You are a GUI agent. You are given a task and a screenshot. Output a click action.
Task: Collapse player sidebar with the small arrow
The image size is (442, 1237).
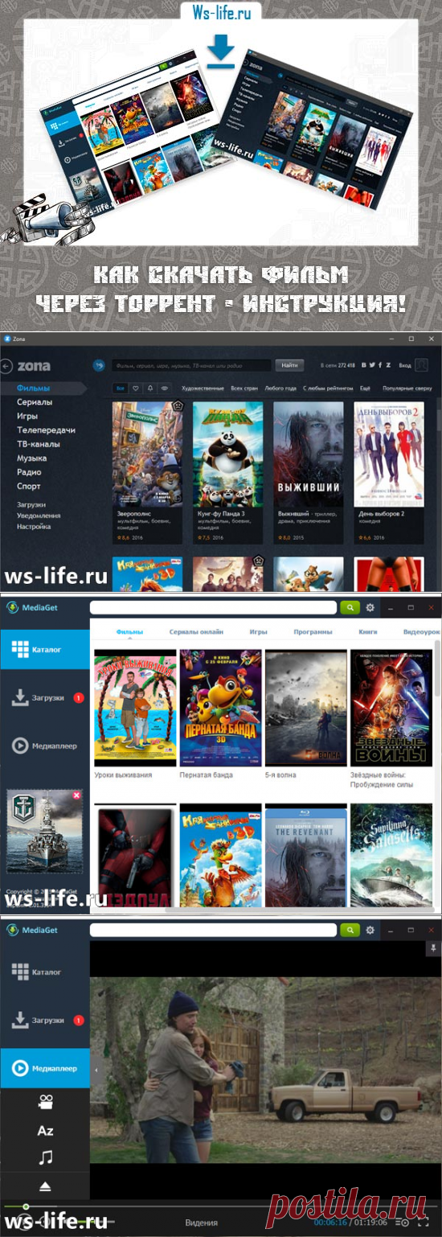pyautogui.click(x=94, y=1069)
